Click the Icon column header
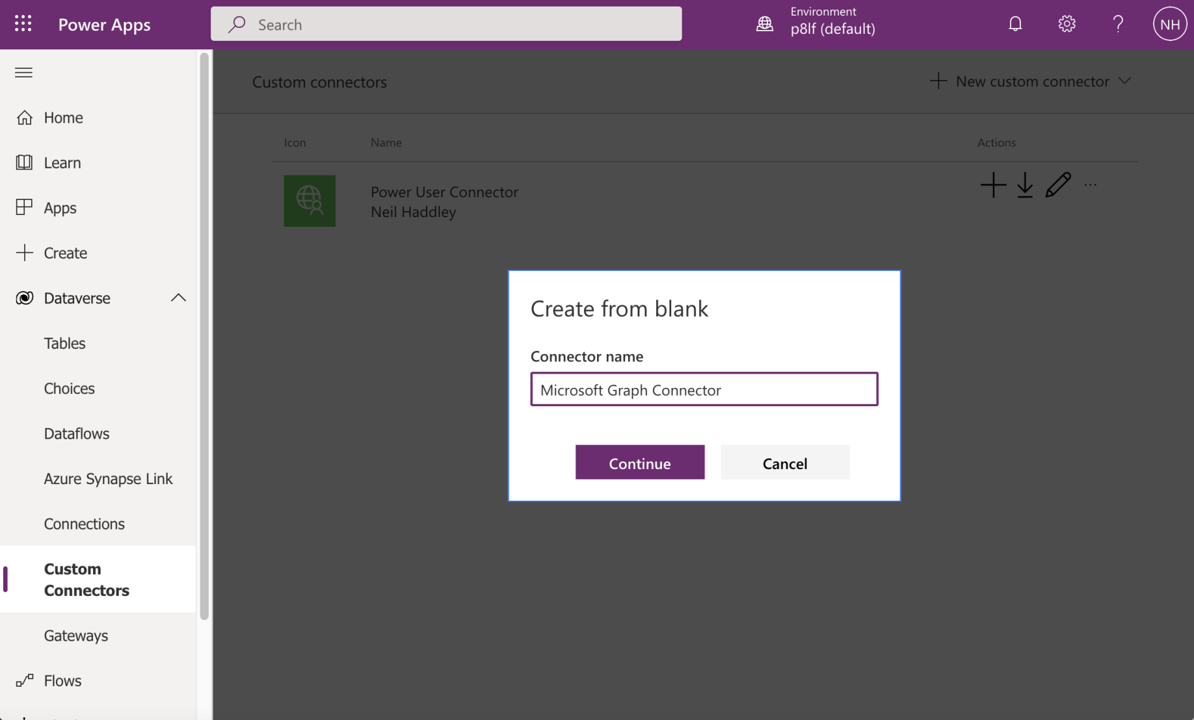The width and height of the screenshot is (1194, 720). coord(295,142)
